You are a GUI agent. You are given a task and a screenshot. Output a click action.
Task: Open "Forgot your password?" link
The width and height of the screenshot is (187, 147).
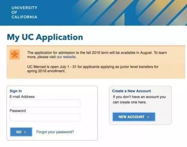click(55, 132)
